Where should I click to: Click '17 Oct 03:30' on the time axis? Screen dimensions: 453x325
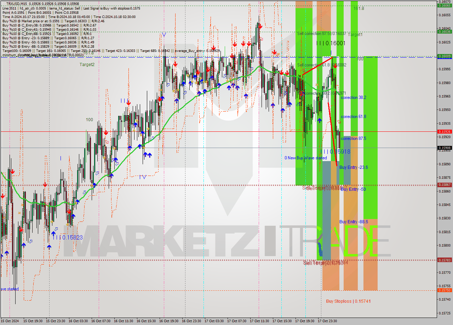(x=214, y=321)
